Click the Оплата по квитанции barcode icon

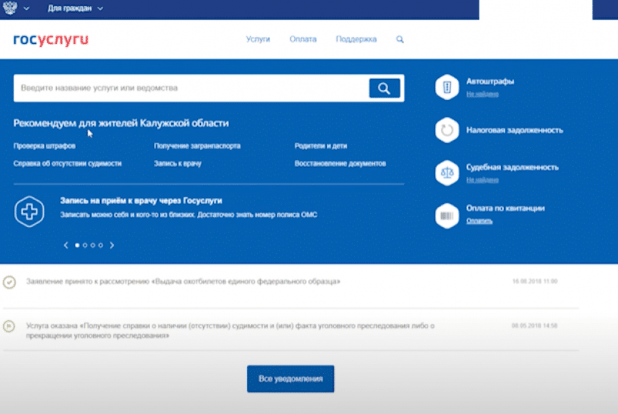tap(447, 216)
